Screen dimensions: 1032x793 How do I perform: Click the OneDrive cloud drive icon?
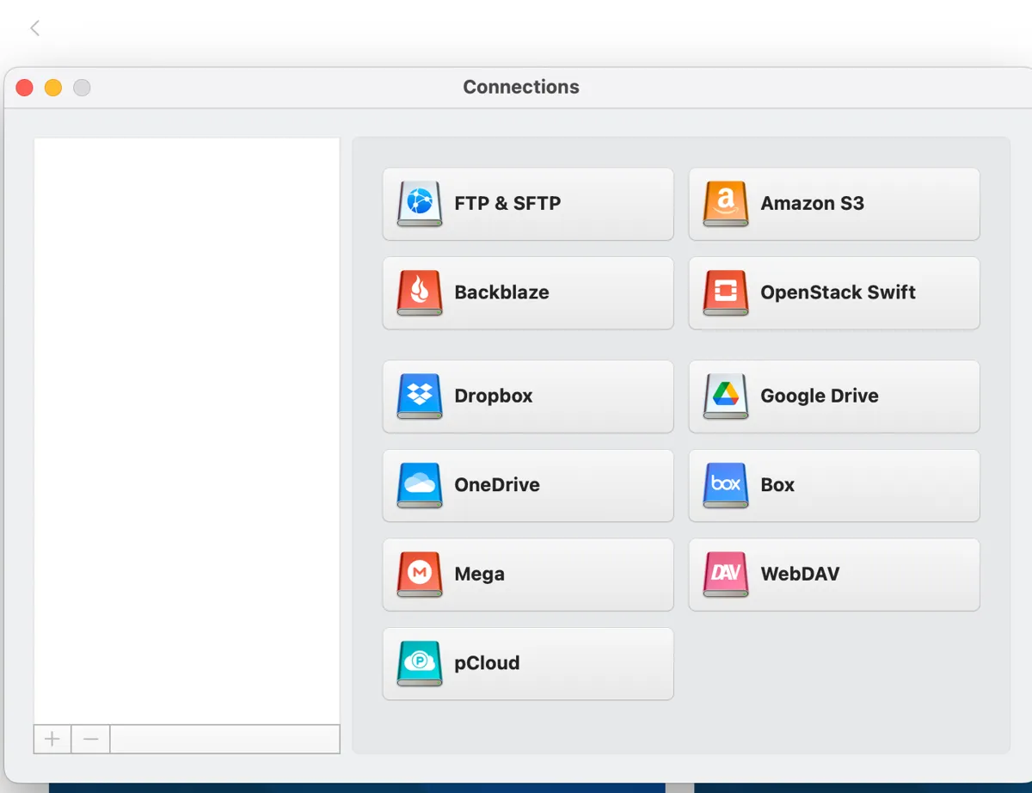(420, 485)
